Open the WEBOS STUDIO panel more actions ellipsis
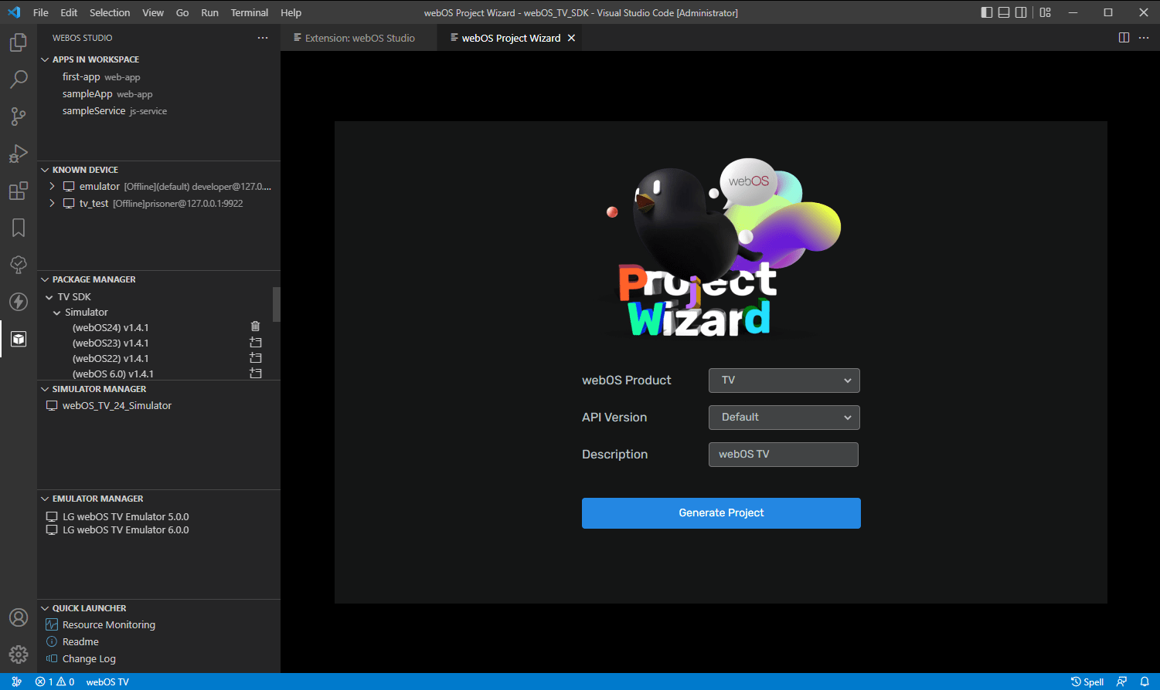Viewport: 1160px width, 690px height. coord(263,38)
